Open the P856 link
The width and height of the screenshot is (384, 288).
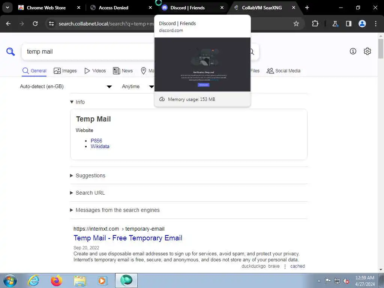(96, 141)
